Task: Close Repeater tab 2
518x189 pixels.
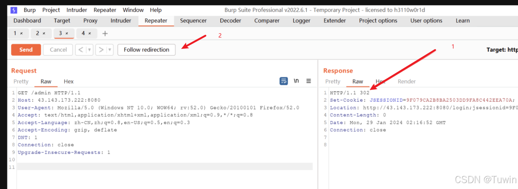Action: 44,33
